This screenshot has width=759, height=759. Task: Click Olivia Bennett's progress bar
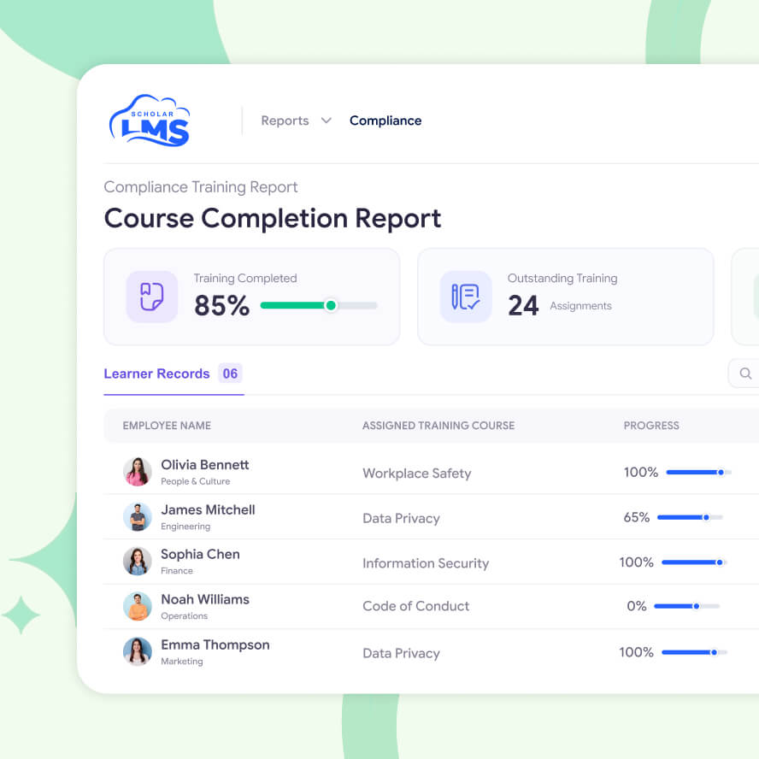(698, 472)
